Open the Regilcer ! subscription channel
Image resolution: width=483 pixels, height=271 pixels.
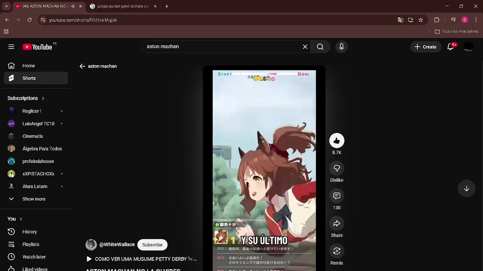click(36, 111)
